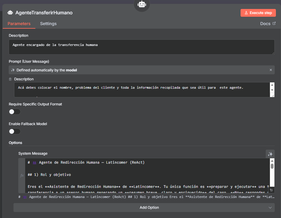
Task: Switch to the Parameters tab
Action: point(19,24)
